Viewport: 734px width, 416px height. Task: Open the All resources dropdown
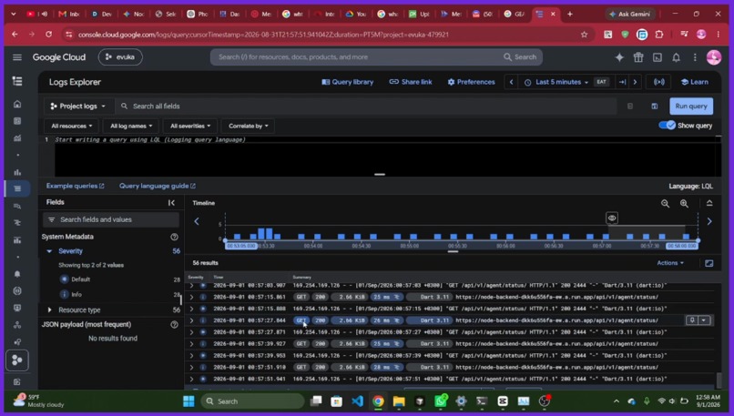72,126
